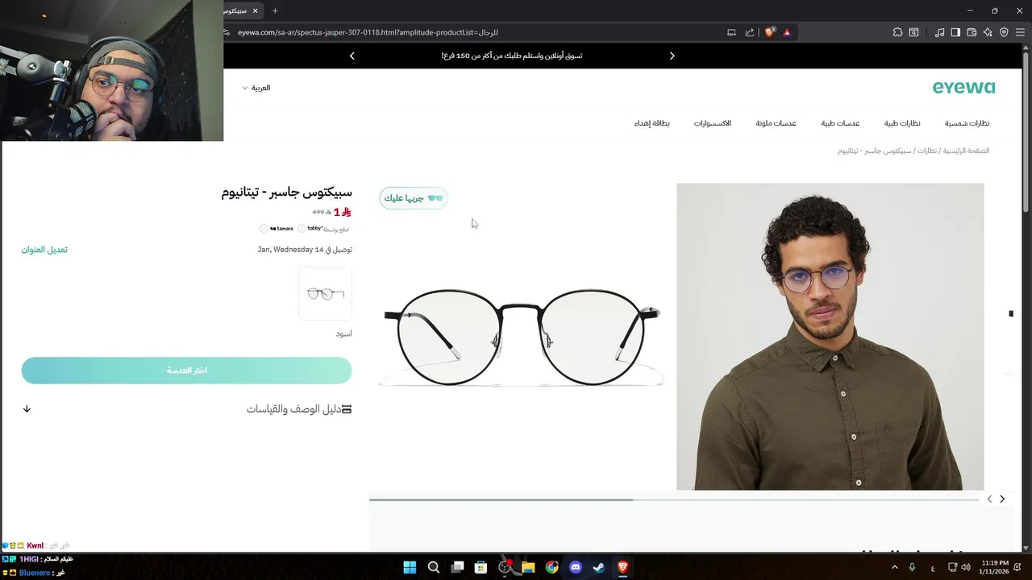Show previous product gallery image

[990, 499]
